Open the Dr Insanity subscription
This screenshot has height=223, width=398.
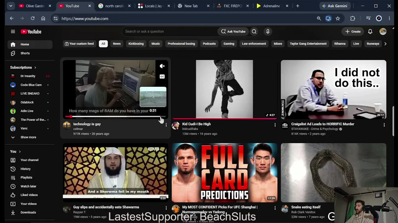click(30, 76)
